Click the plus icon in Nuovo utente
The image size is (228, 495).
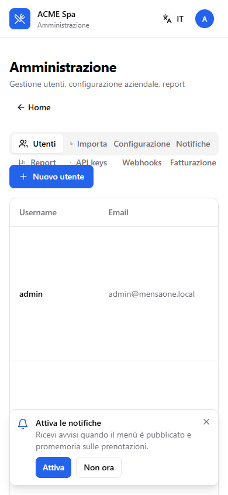click(23, 177)
